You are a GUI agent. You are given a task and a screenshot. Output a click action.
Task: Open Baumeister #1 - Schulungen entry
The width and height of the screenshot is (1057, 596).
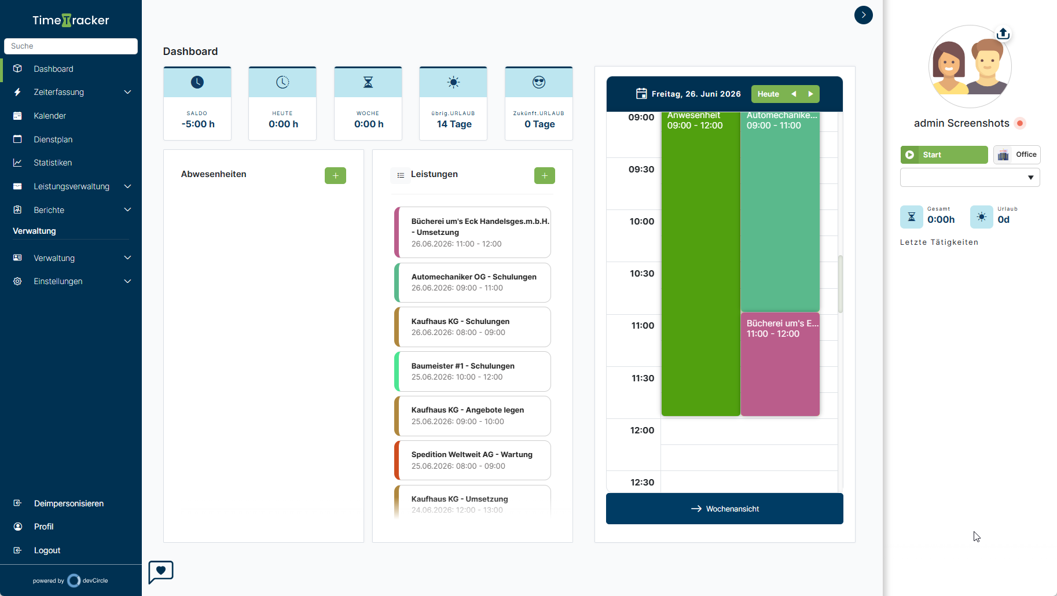click(x=472, y=371)
